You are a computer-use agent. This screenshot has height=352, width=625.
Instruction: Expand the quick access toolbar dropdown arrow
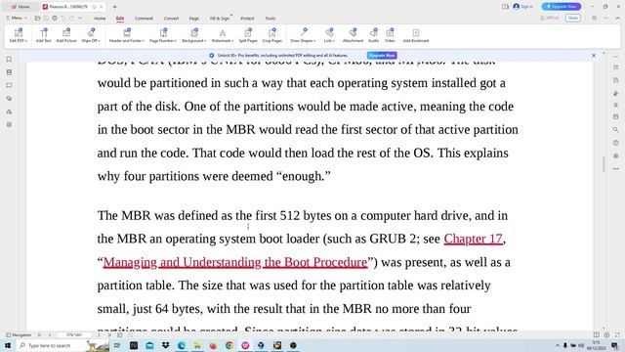[80, 18]
